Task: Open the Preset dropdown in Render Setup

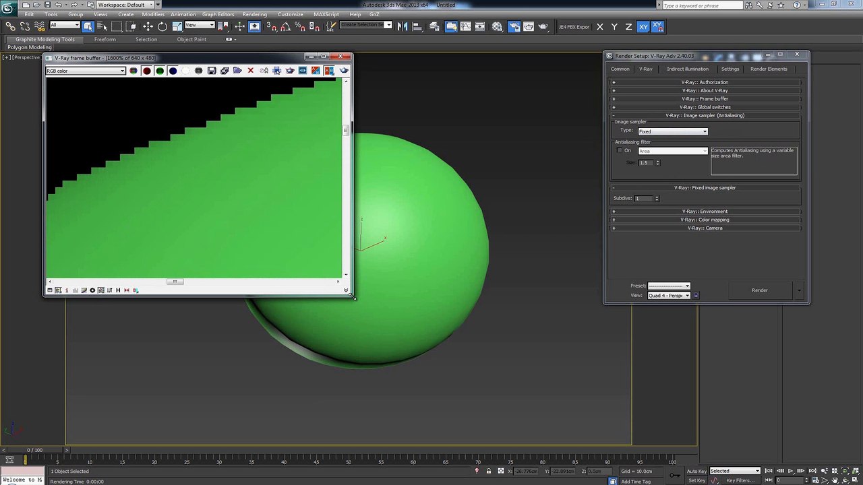Action: tap(669, 286)
